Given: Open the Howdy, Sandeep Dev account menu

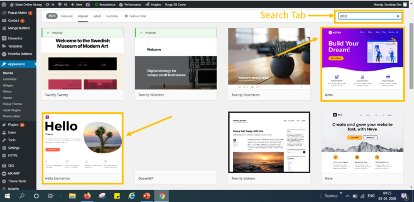Looking at the screenshot, I should coord(391,4).
